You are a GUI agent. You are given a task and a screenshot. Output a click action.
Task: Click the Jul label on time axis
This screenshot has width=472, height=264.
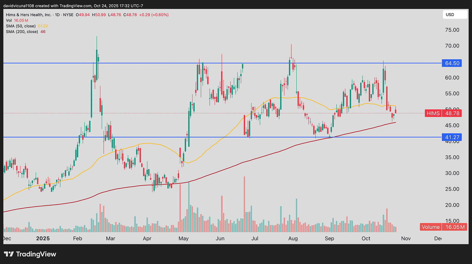click(255, 238)
